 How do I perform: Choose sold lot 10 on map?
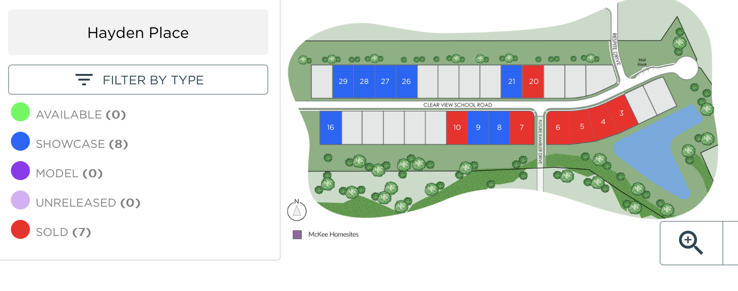point(457,127)
